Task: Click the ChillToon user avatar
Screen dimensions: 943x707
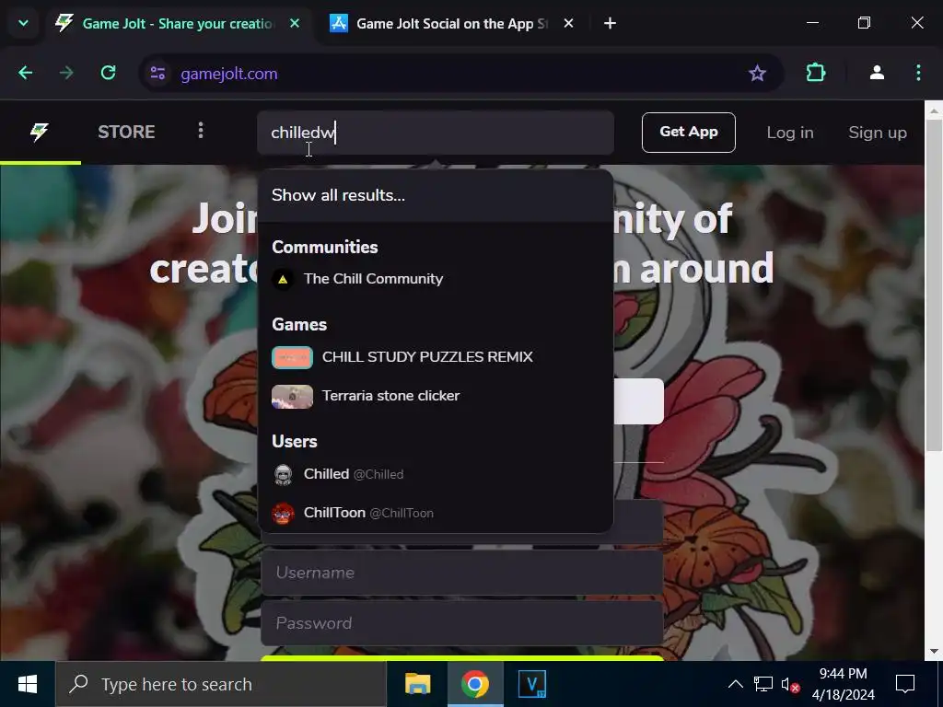Action: click(284, 514)
